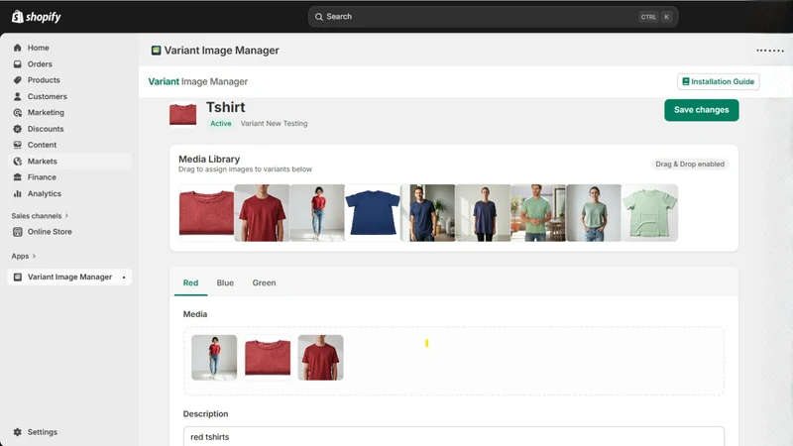Click the Analytics bar chart icon
793x446 pixels.
click(x=17, y=193)
